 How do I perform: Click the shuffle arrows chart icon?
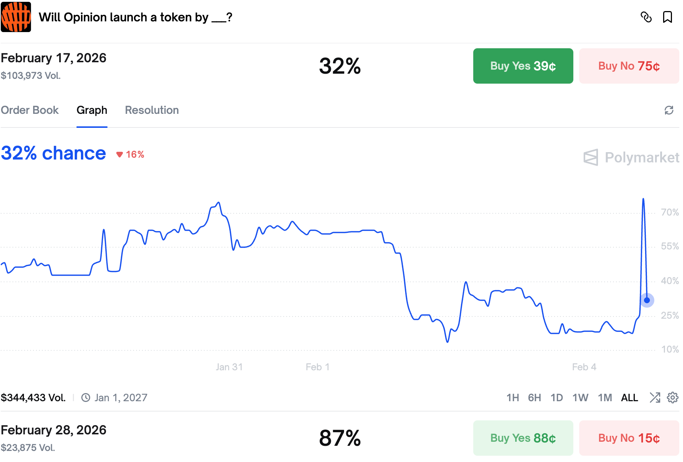coord(655,398)
